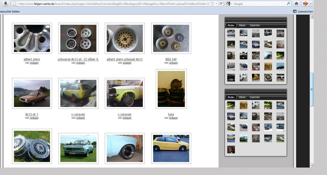Expand the search engine selector dropdown

(232, 4)
